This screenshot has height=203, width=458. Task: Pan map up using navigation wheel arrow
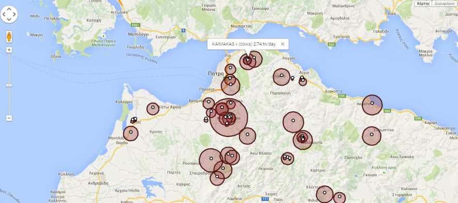9,9
